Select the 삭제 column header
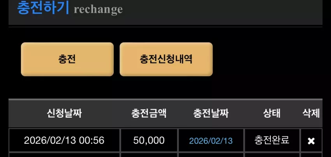 pyautogui.click(x=311, y=113)
